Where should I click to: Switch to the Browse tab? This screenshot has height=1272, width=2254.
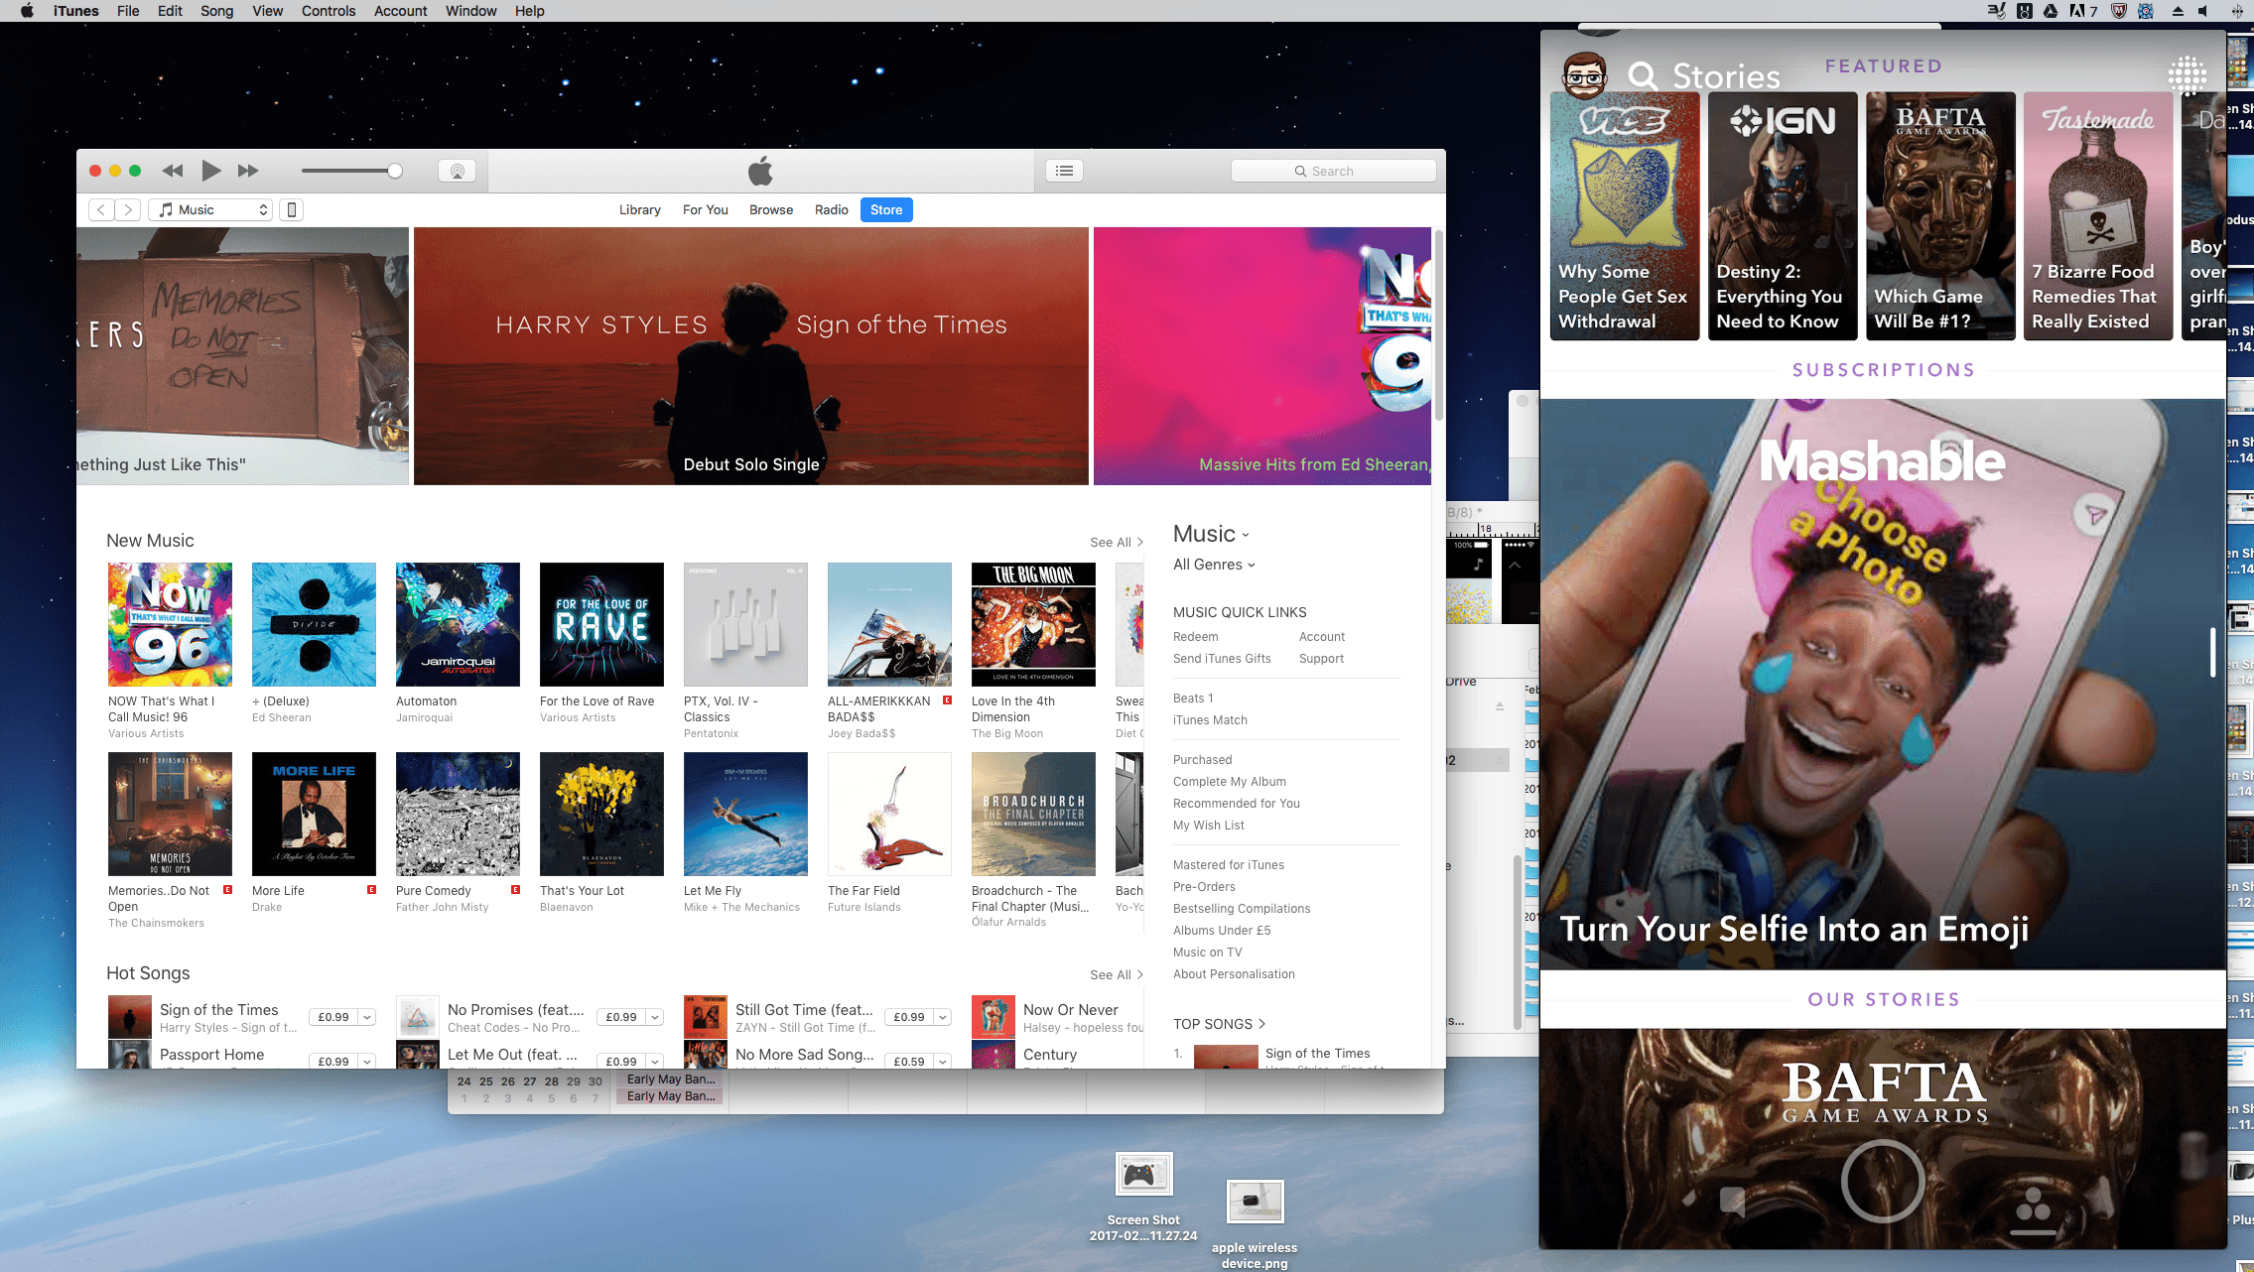click(771, 209)
